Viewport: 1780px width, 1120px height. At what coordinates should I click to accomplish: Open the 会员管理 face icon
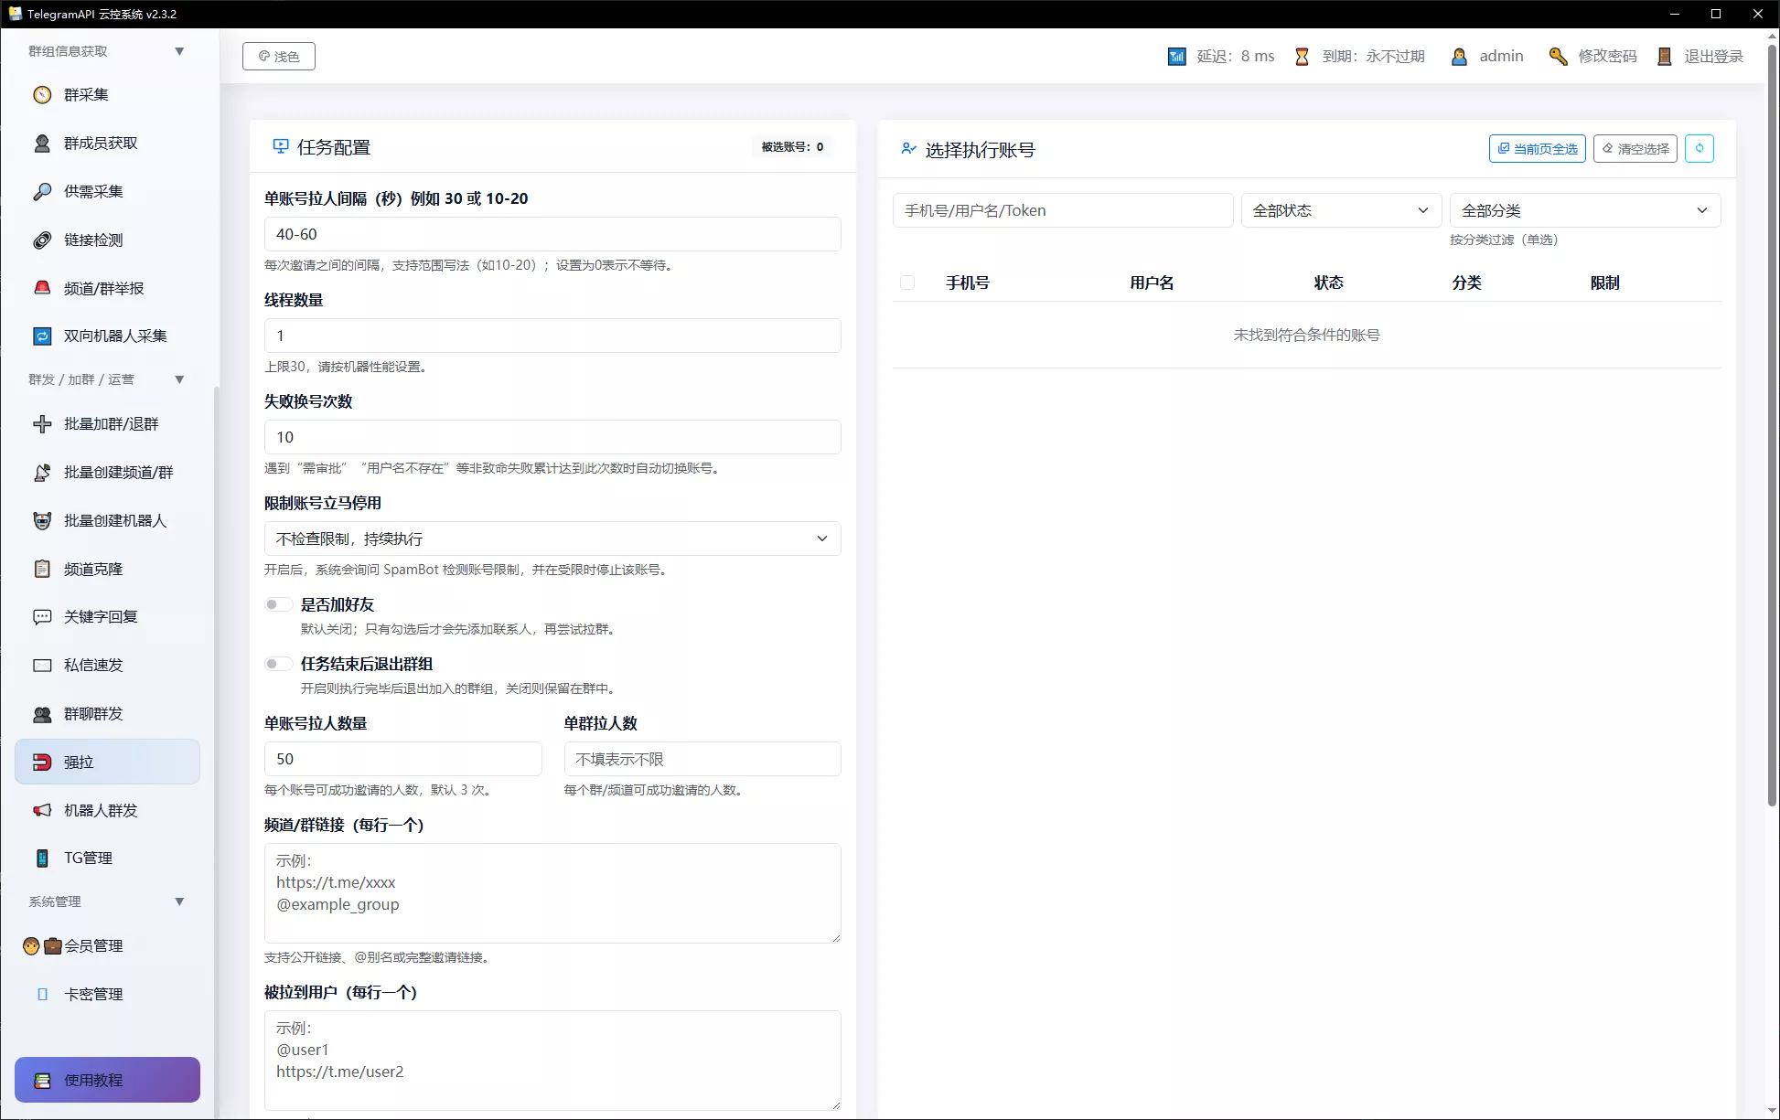[x=31, y=946]
